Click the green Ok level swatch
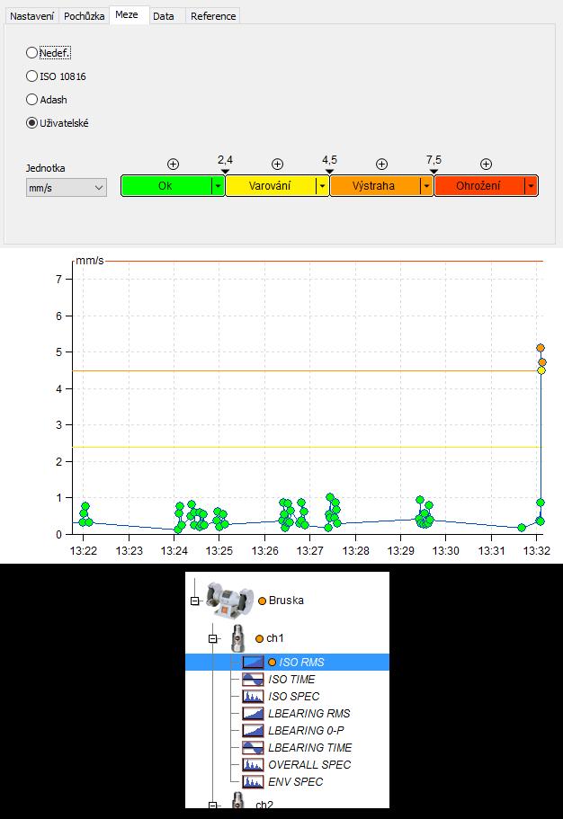This screenshot has width=563, height=819. 165,185
